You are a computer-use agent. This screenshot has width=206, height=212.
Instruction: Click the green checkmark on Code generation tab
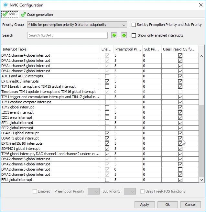23,15
